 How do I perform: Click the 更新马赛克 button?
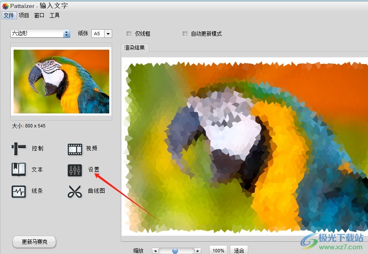[x=34, y=242]
